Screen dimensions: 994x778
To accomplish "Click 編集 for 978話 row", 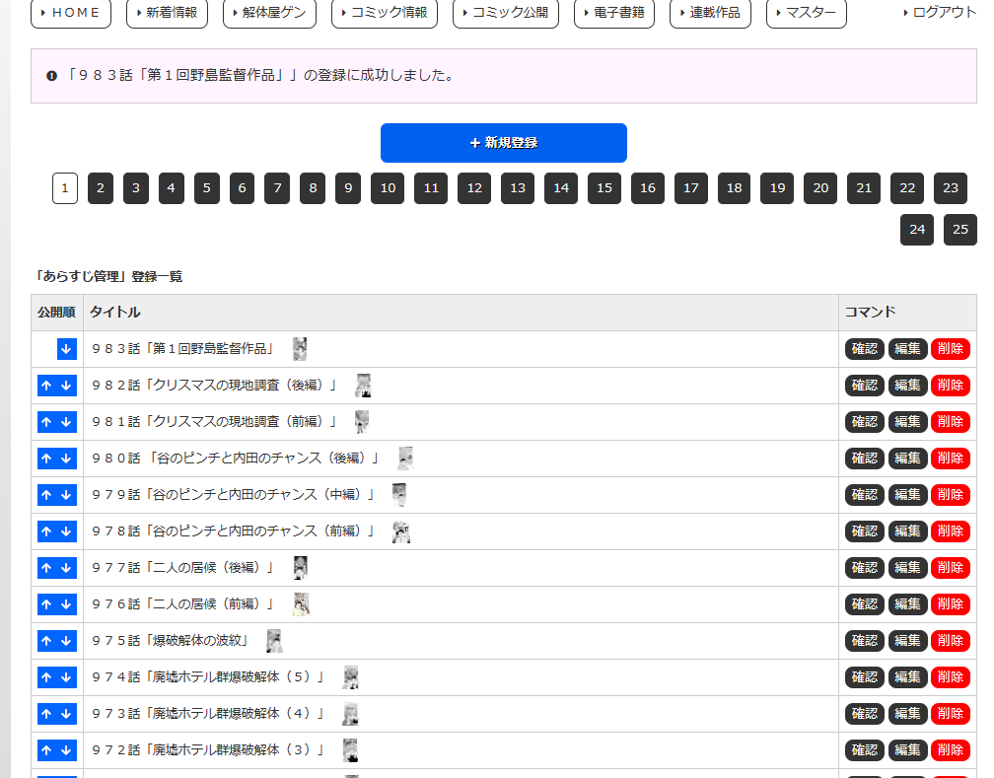I will 908,531.
